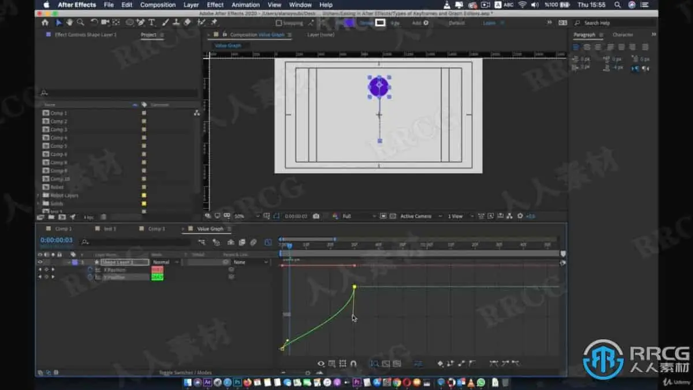Open the Full resolution dropdown

pyautogui.click(x=358, y=216)
